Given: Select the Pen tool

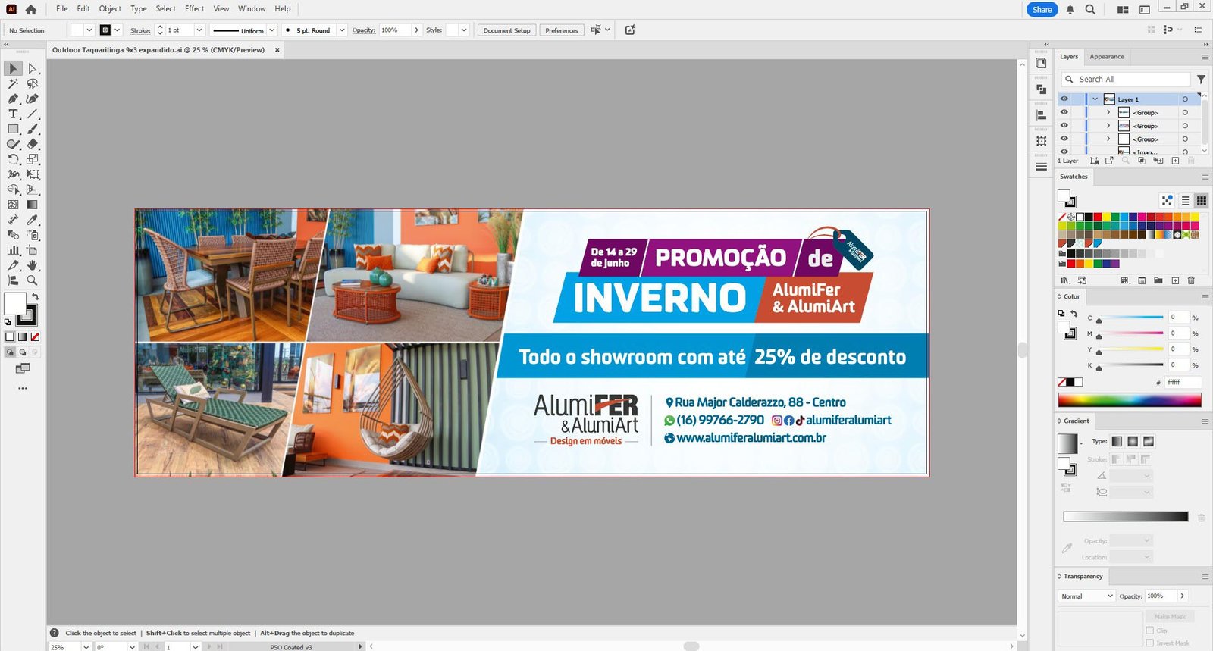Looking at the screenshot, I should click(13, 99).
